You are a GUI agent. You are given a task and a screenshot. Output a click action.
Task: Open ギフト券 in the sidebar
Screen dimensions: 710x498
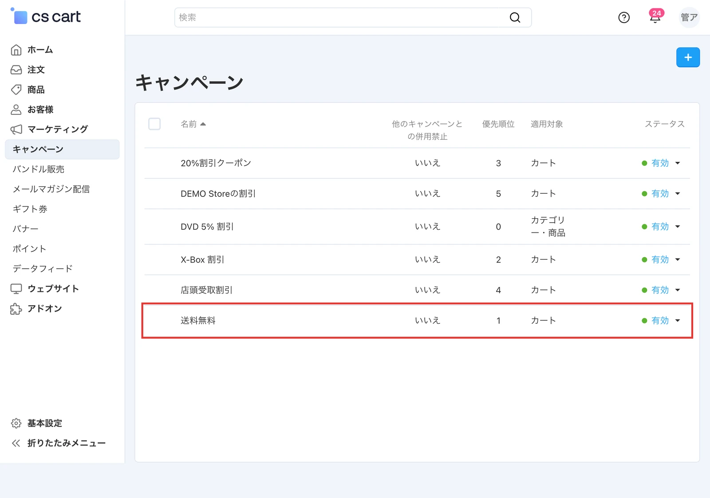coord(30,209)
